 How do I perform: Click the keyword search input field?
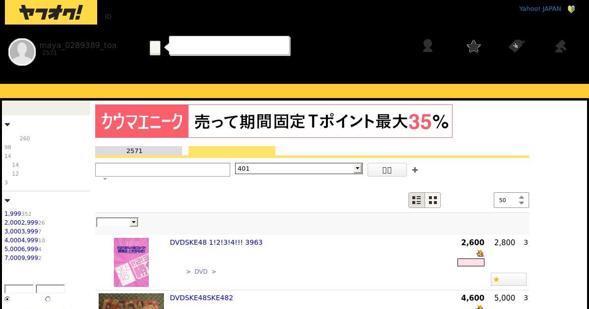(162, 170)
